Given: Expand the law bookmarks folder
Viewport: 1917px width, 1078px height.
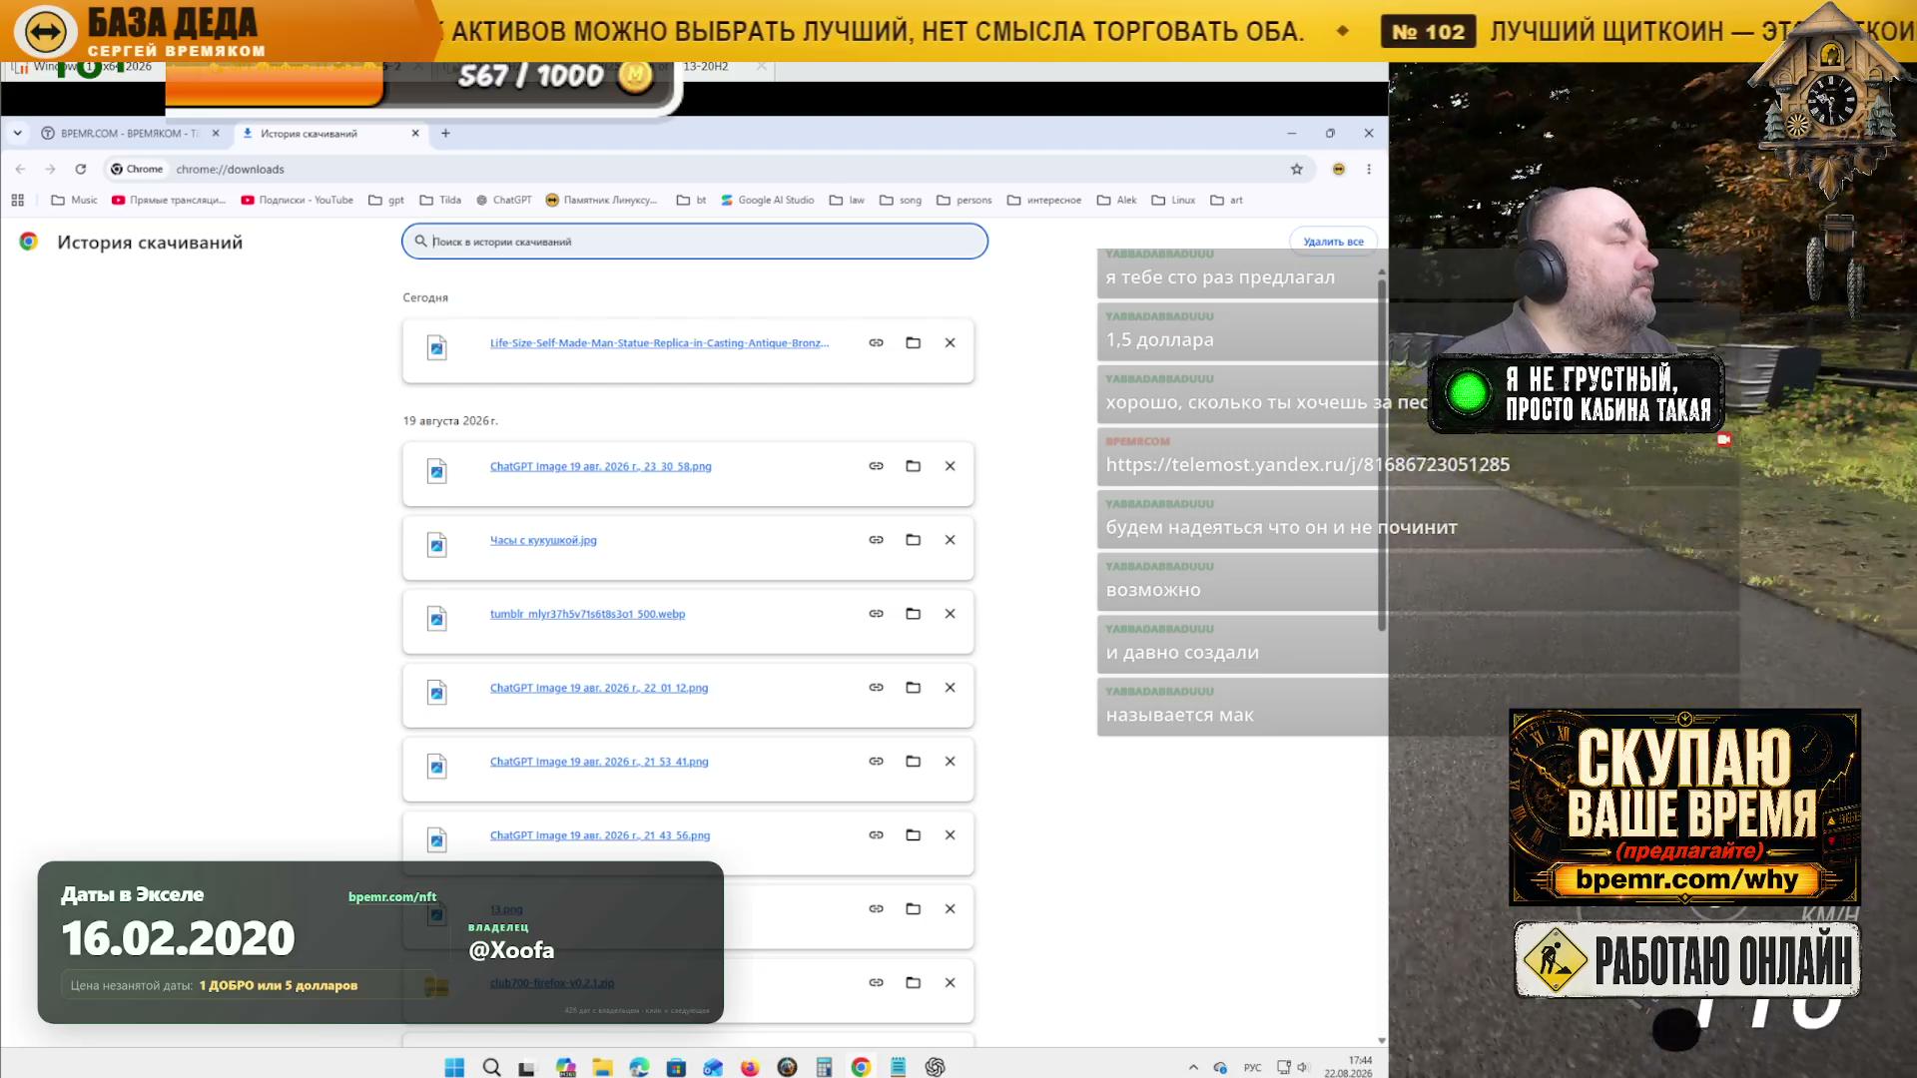Looking at the screenshot, I should [x=847, y=200].
